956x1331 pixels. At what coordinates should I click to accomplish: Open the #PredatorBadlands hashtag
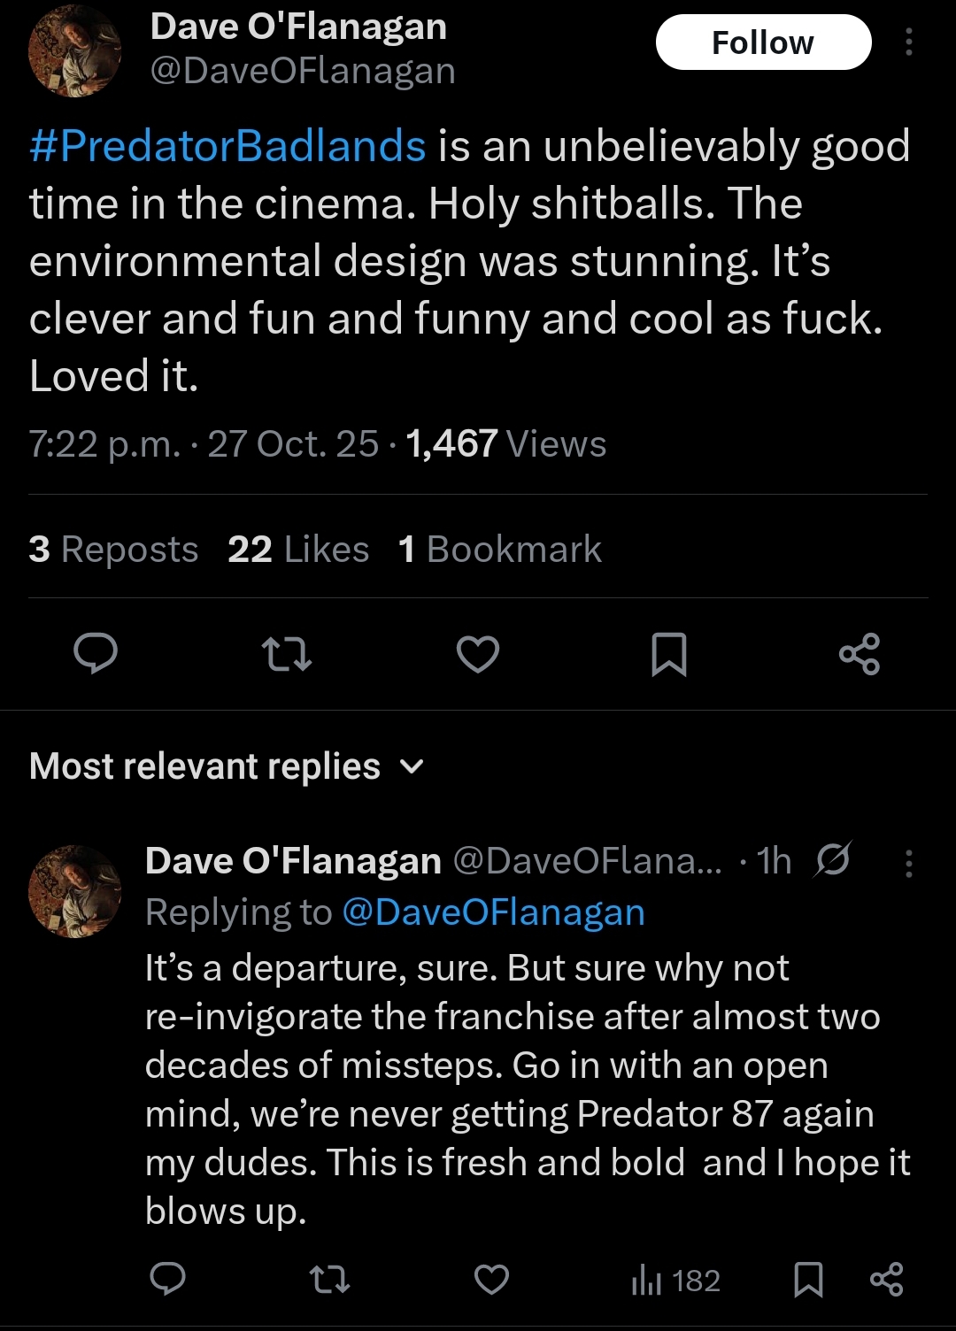pyautogui.click(x=227, y=146)
